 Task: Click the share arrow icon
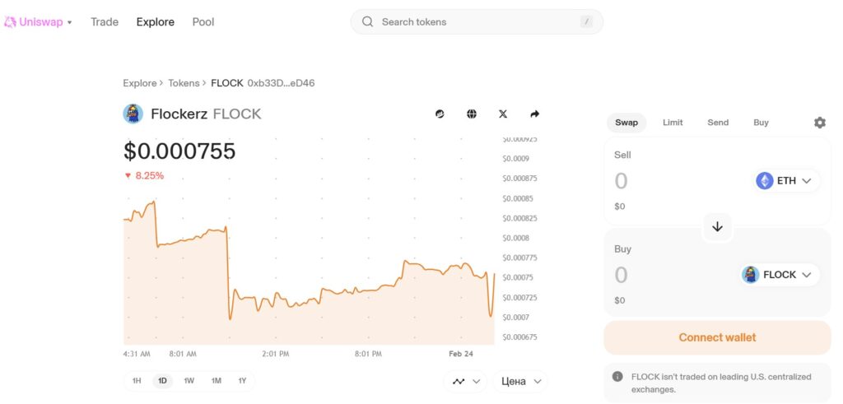coord(534,114)
